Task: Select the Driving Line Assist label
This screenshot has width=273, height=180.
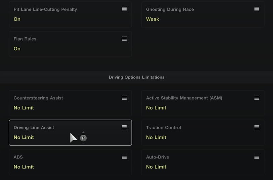Action: click(34, 128)
